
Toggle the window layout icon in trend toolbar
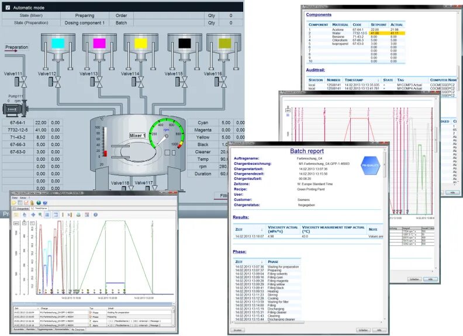[x=56, y=215]
